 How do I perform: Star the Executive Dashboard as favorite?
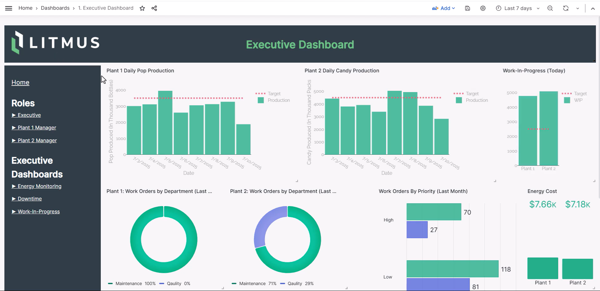(142, 8)
